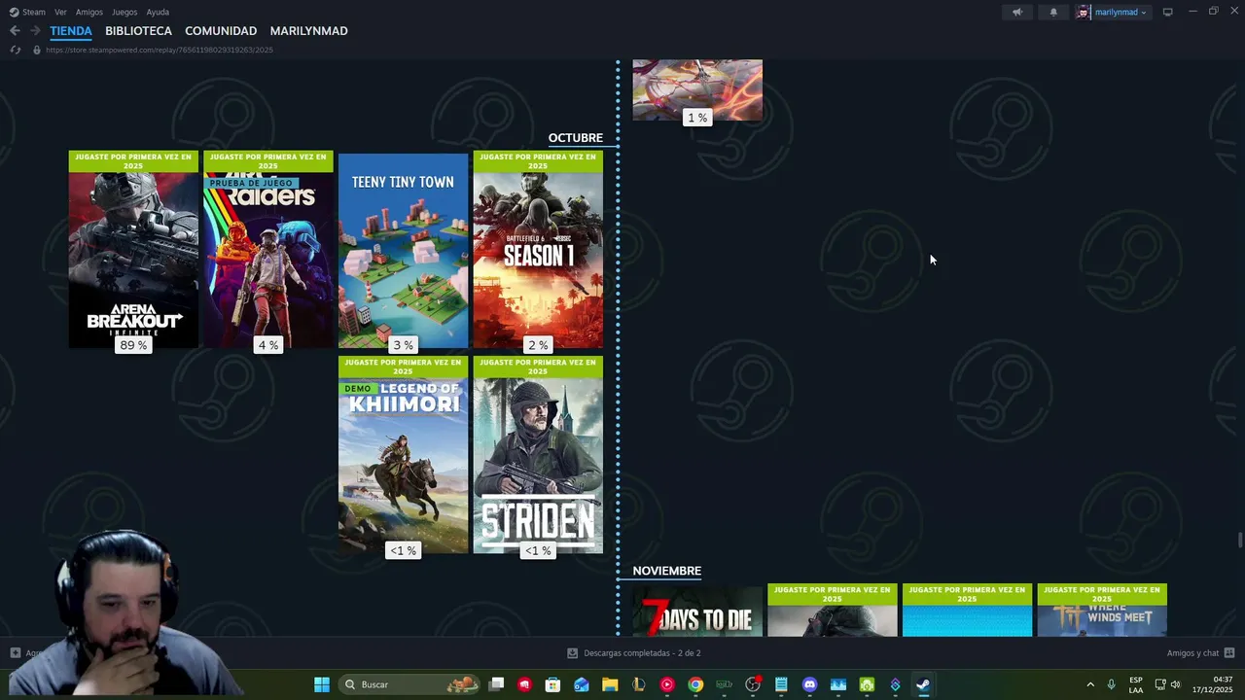The width and height of the screenshot is (1245, 700).
Task: Open the Ver menu
Action: tap(60, 12)
